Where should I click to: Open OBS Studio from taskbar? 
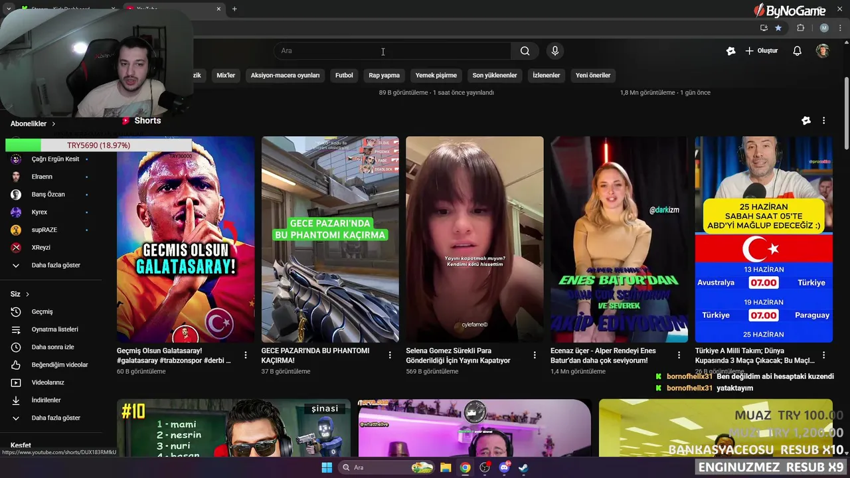click(485, 467)
